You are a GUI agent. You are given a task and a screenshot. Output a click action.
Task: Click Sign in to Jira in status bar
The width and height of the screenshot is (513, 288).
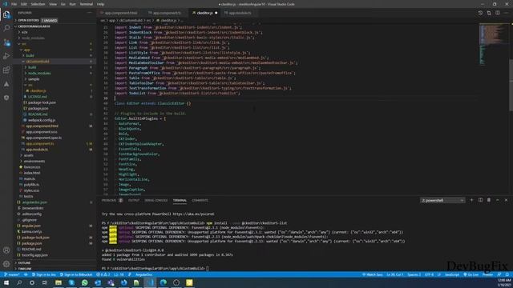point(44,274)
